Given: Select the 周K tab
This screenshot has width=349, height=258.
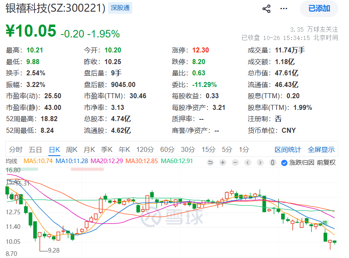Looking at the screenshot, I should point(72,149).
